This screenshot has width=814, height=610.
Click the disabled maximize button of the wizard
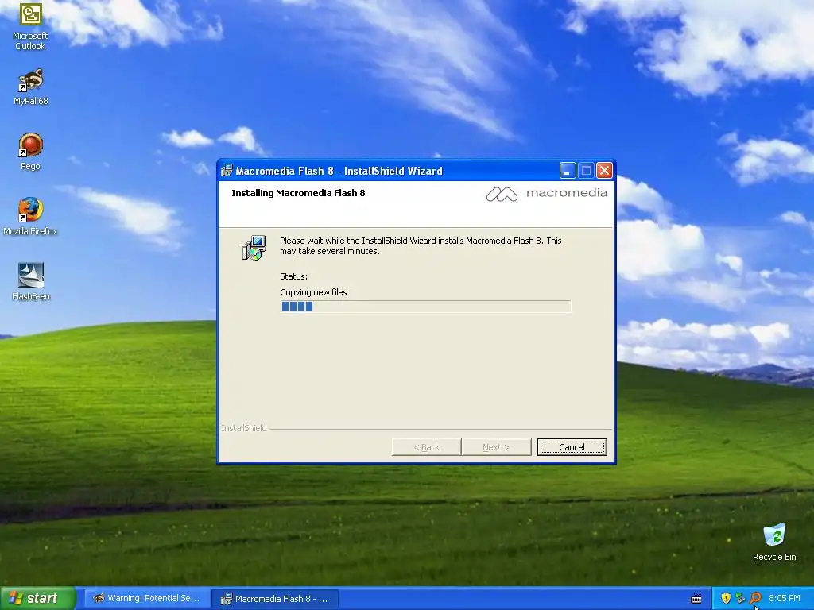pos(586,171)
